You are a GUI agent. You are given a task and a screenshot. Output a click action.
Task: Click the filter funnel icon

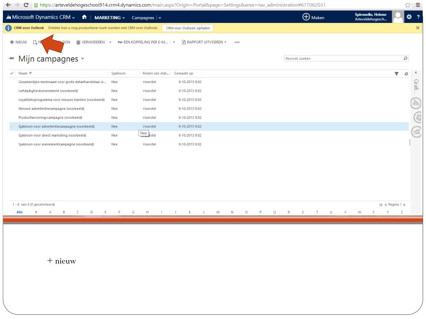pyautogui.click(x=396, y=74)
